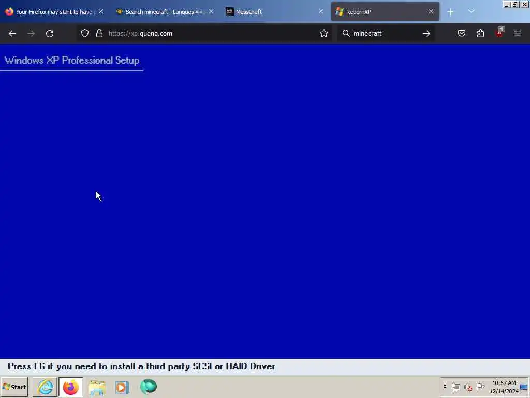Screen dimensions: 530x398
Task: Close the 'Search minecraft' tab
Action: click(211, 11)
